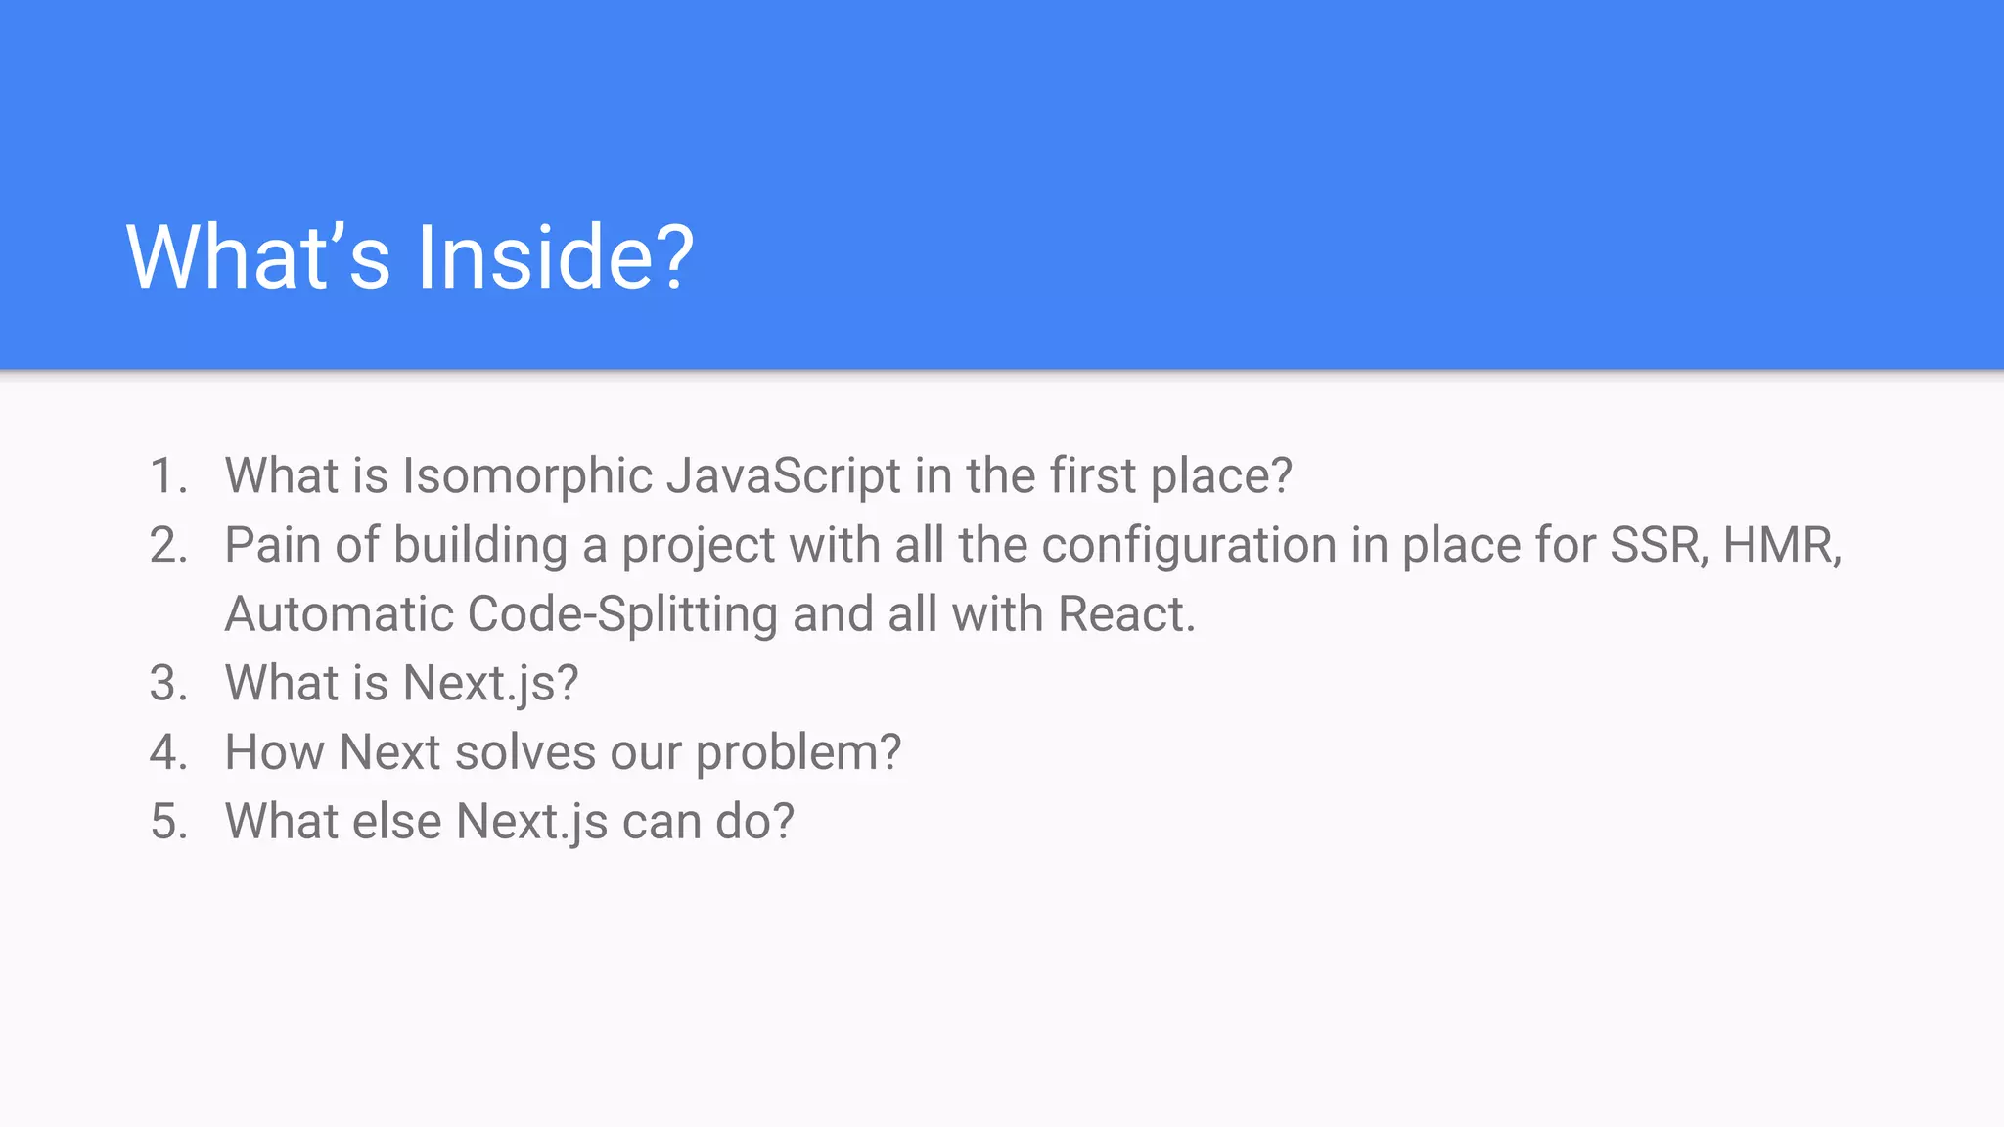Click "How Next solves our problem?" item

563,752
